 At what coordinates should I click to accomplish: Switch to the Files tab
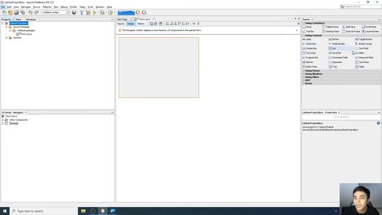tap(19, 20)
